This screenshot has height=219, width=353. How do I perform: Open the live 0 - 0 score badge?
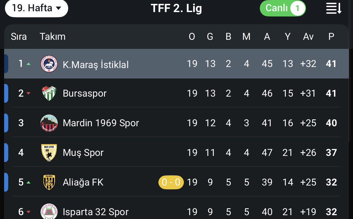pos(171,182)
